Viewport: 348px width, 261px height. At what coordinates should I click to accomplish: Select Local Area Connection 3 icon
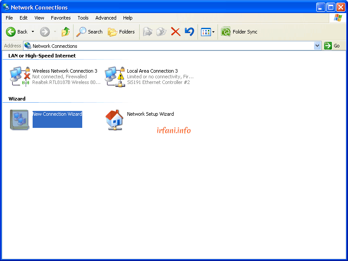point(115,76)
